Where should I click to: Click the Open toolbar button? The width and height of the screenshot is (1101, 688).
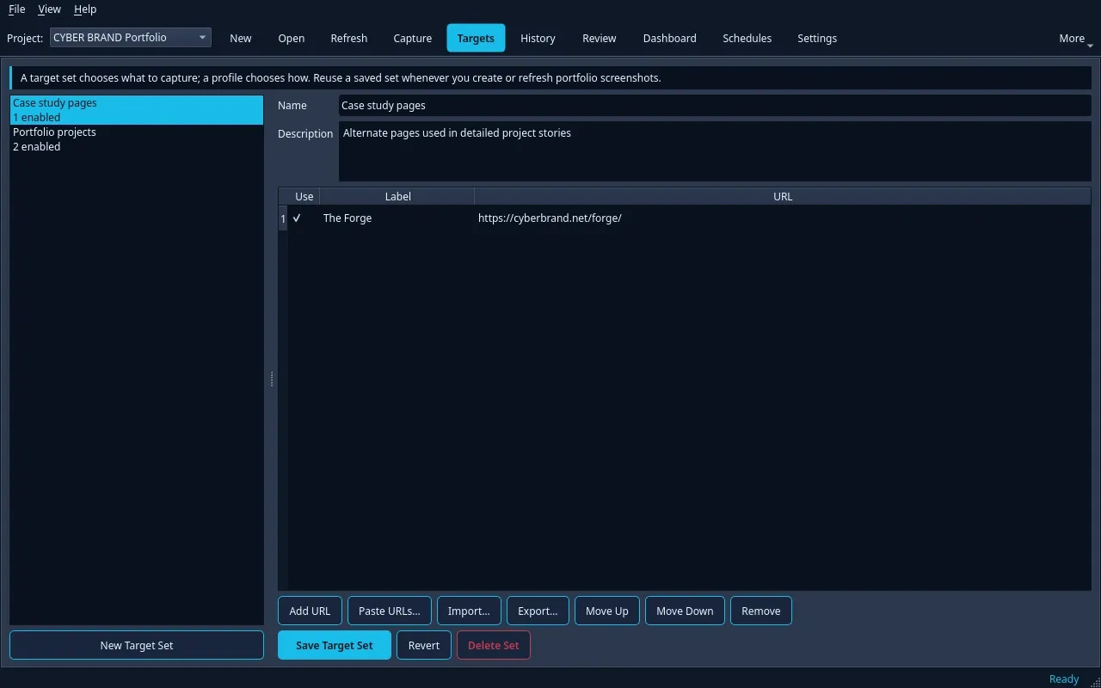tap(292, 38)
